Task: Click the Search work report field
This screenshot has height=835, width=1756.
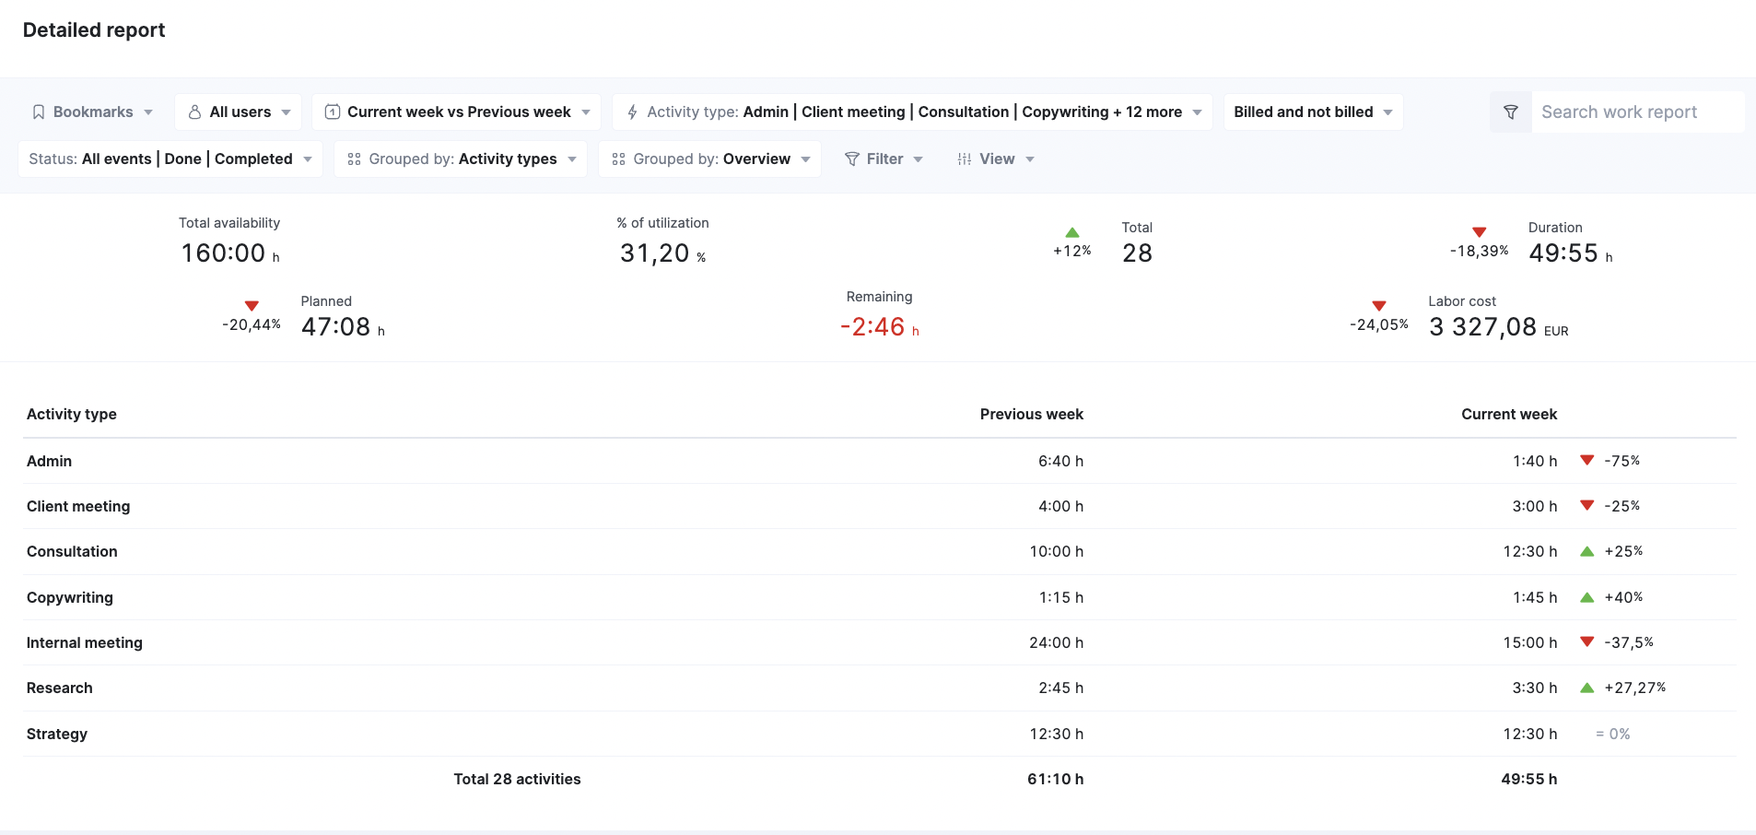Action: pos(1637,112)
